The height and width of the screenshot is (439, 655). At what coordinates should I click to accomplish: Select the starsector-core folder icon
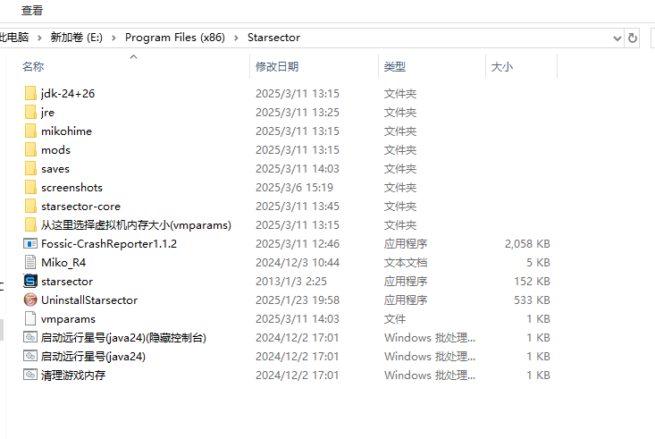(30, 207)
